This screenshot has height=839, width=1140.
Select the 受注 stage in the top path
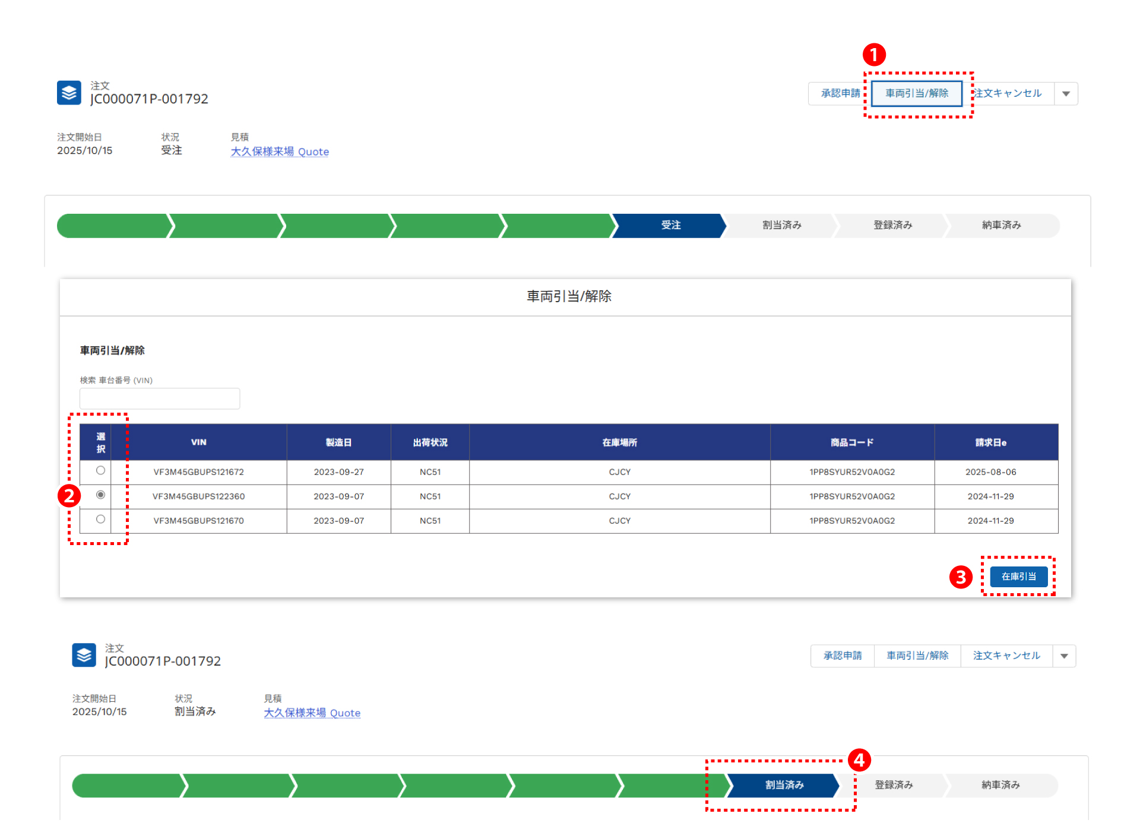(x=670, y=225)
